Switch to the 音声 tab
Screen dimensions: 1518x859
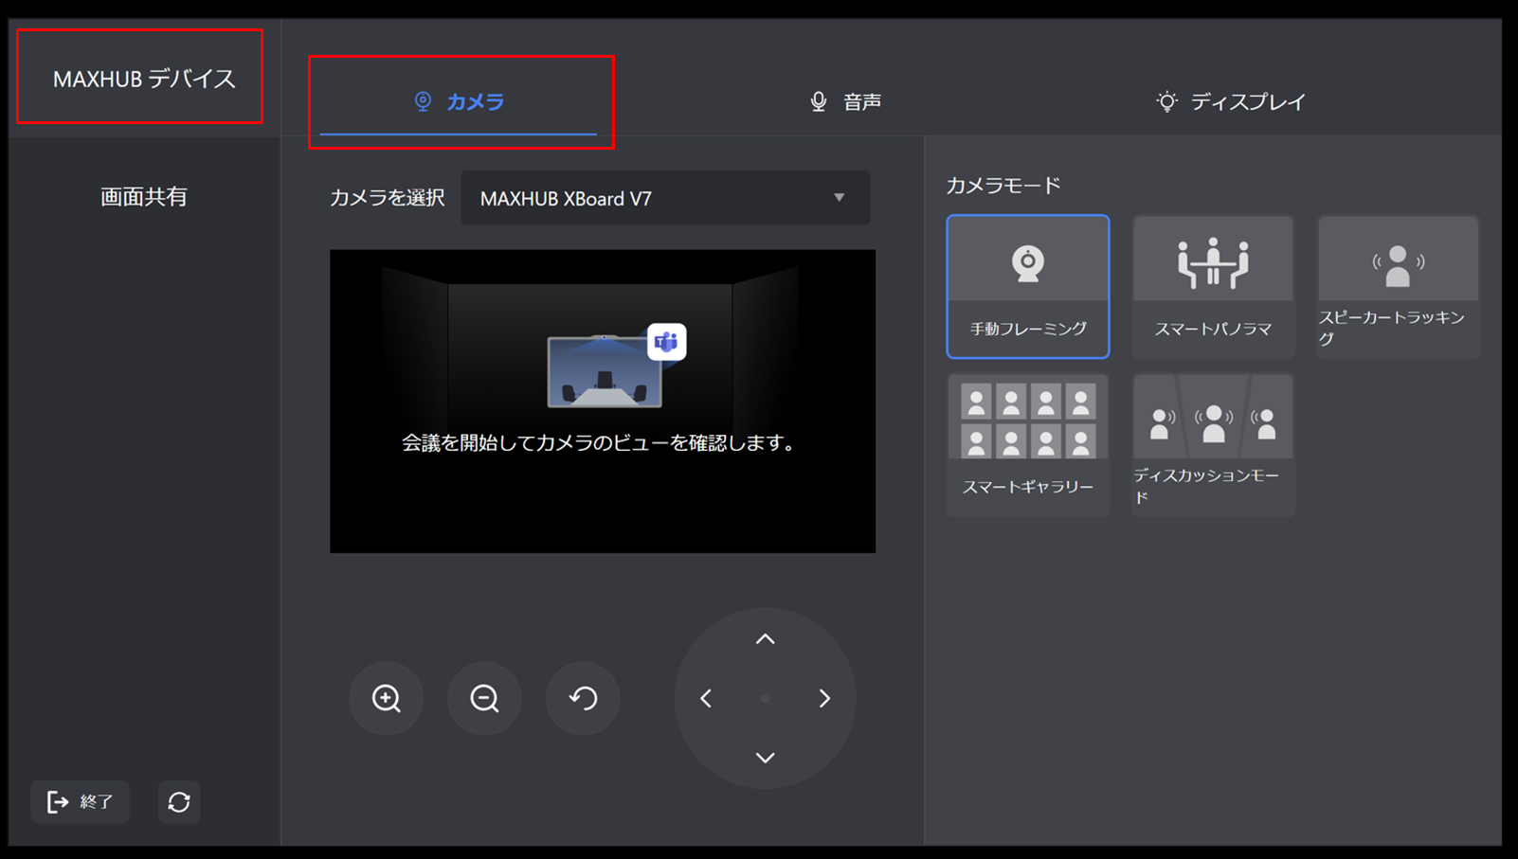point(845,101)
